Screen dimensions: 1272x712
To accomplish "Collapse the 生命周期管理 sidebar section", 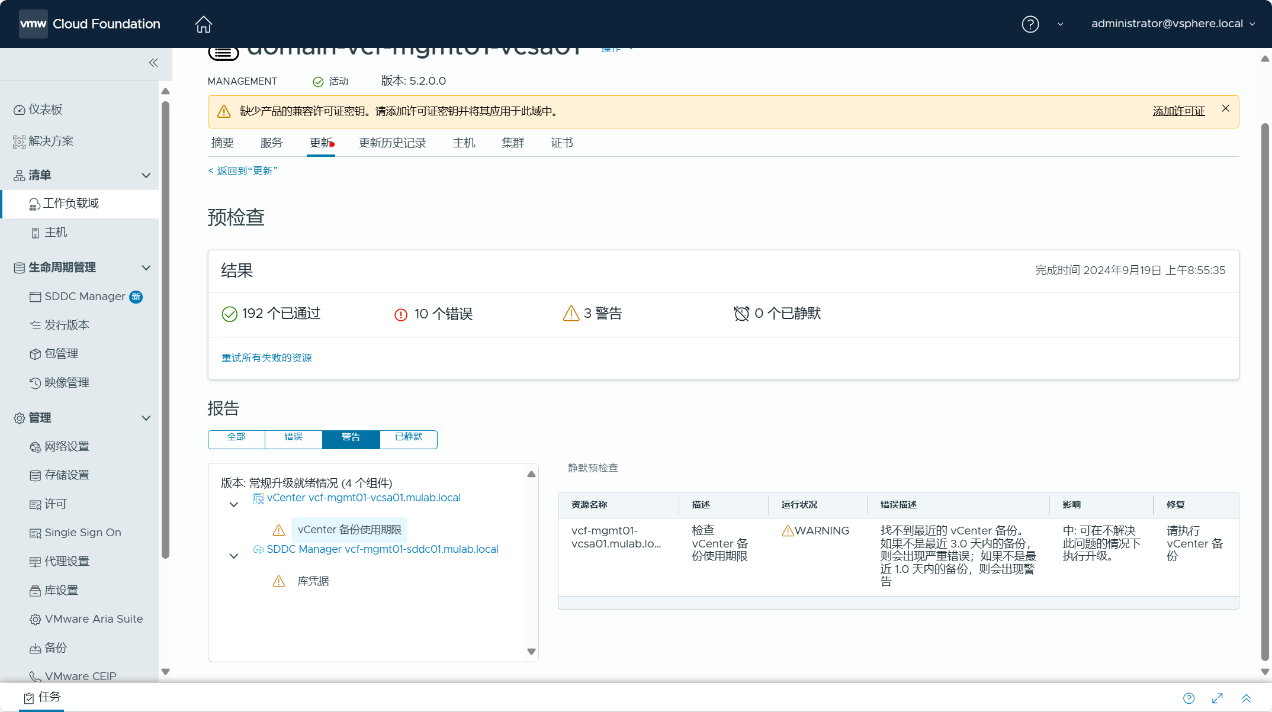I will click(146, 268).
